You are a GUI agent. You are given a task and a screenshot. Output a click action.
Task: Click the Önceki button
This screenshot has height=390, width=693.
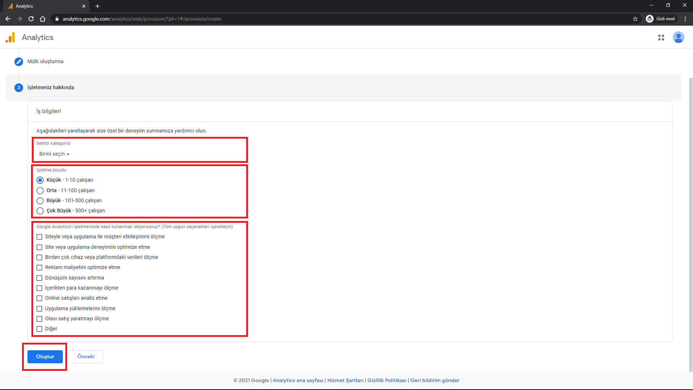(86, 357)
